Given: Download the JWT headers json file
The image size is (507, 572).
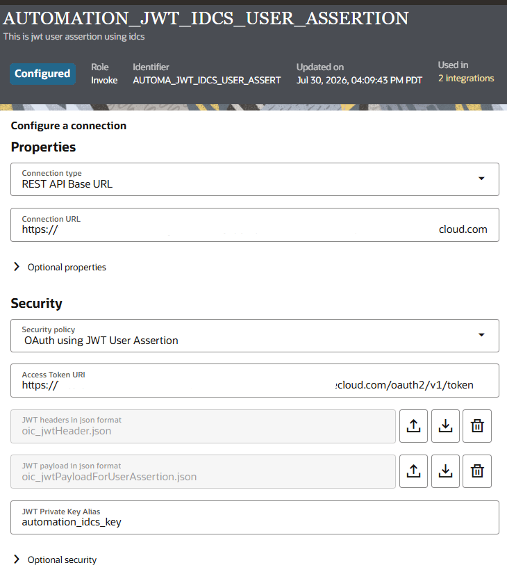Looking at the screenshot, I should tap(445, 426).
